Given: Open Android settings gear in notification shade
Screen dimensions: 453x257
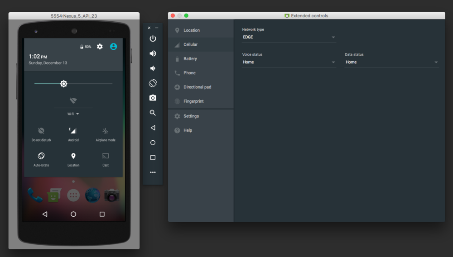Looking at the screenshot, I should [100, 47].
